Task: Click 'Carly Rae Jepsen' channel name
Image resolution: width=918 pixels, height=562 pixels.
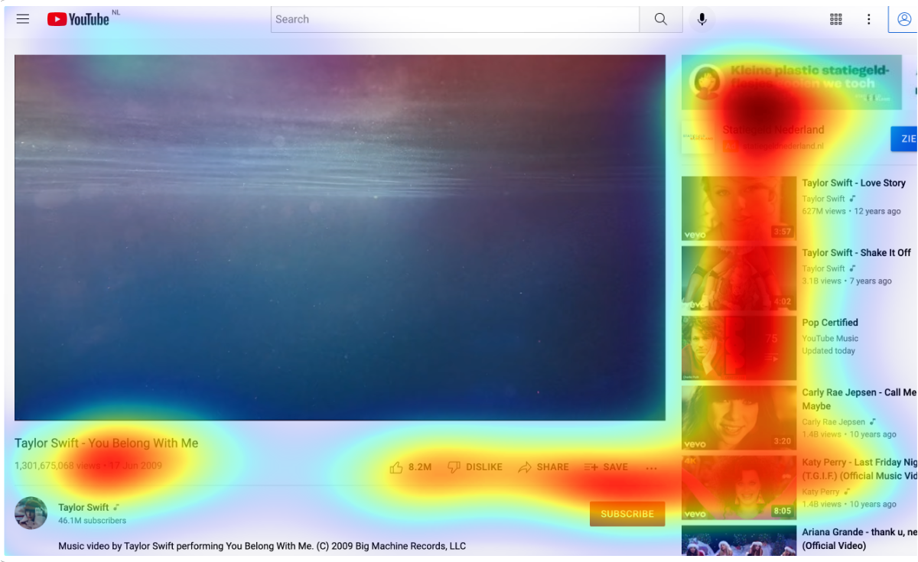Action: tap(834, 421)
